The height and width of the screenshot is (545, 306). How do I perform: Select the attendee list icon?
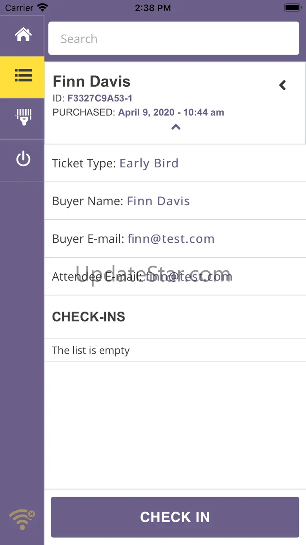coord(23,75)
